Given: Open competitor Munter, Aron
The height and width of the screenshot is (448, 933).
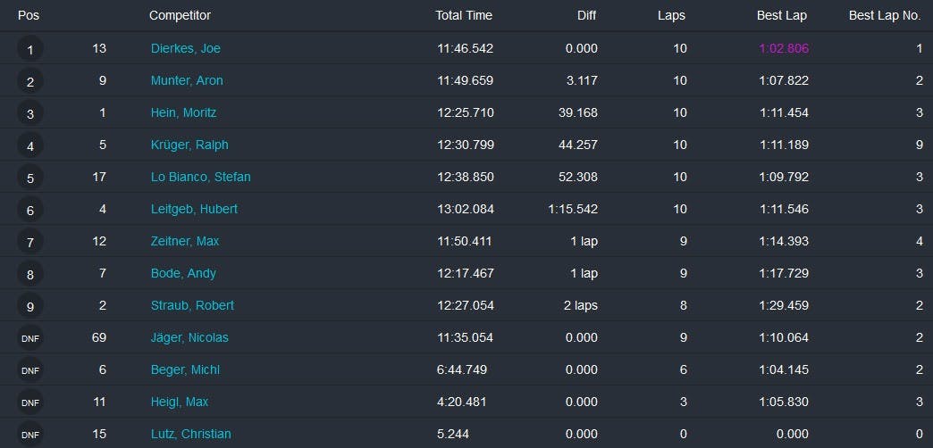Looking at the screenshot, I should click(x=187, y=81).
